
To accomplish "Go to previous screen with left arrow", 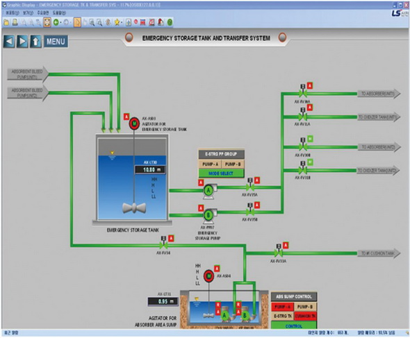I will click(x=9, y=41).
